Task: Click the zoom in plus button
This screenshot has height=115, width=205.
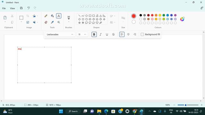Action: pyautogui.click(x=201, y=105)
